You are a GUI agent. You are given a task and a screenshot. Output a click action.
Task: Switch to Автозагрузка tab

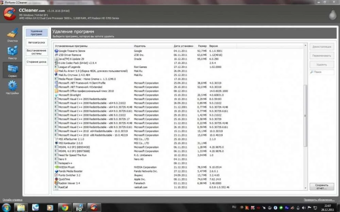tap(36, 42)
